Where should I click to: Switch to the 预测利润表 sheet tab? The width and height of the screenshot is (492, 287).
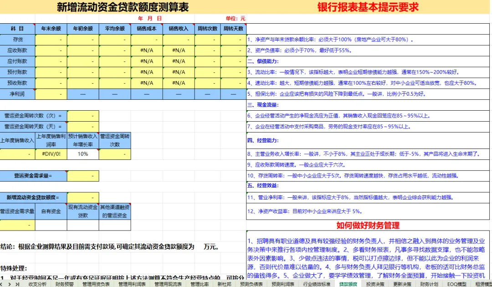click(283, 284)
